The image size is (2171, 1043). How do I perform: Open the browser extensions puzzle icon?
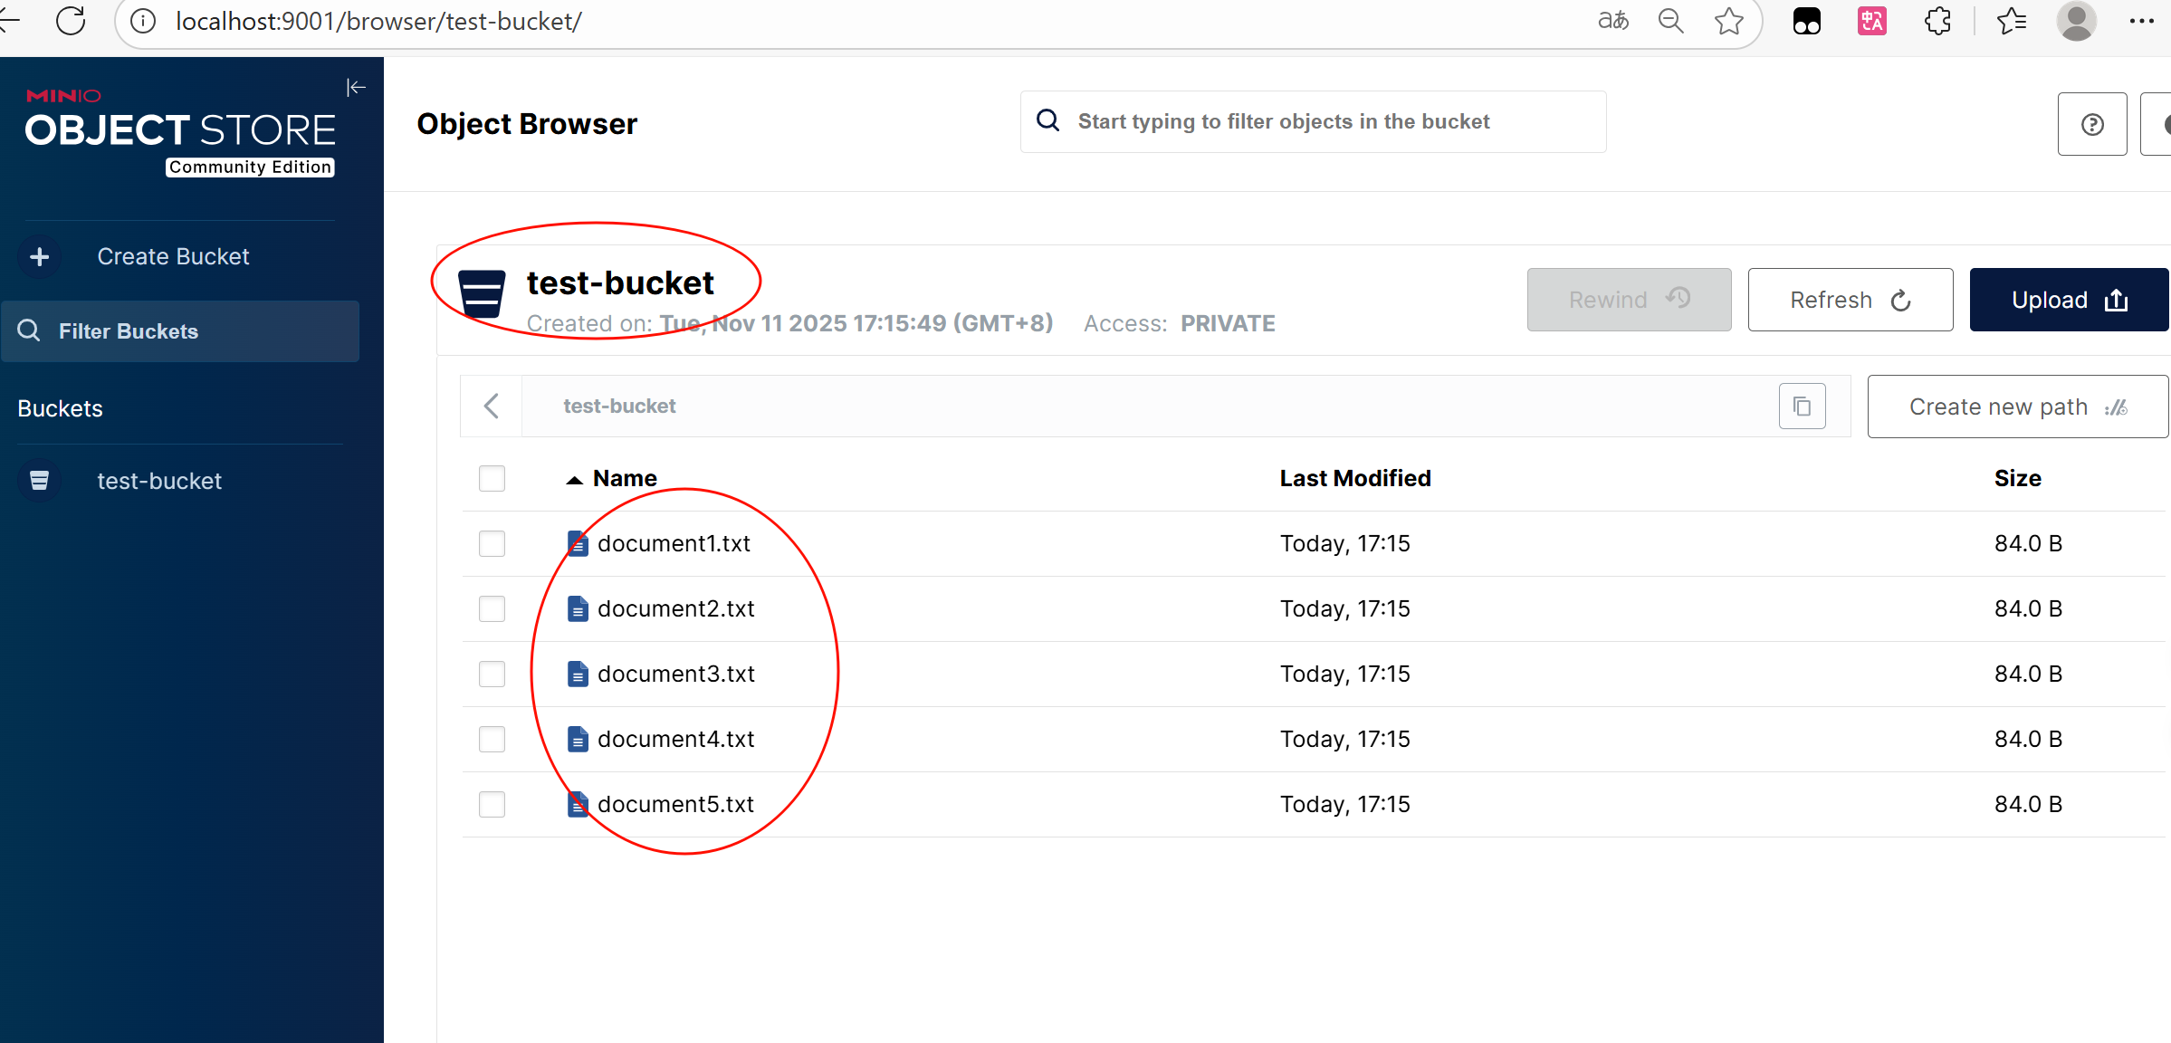(x=1937, y=21)
